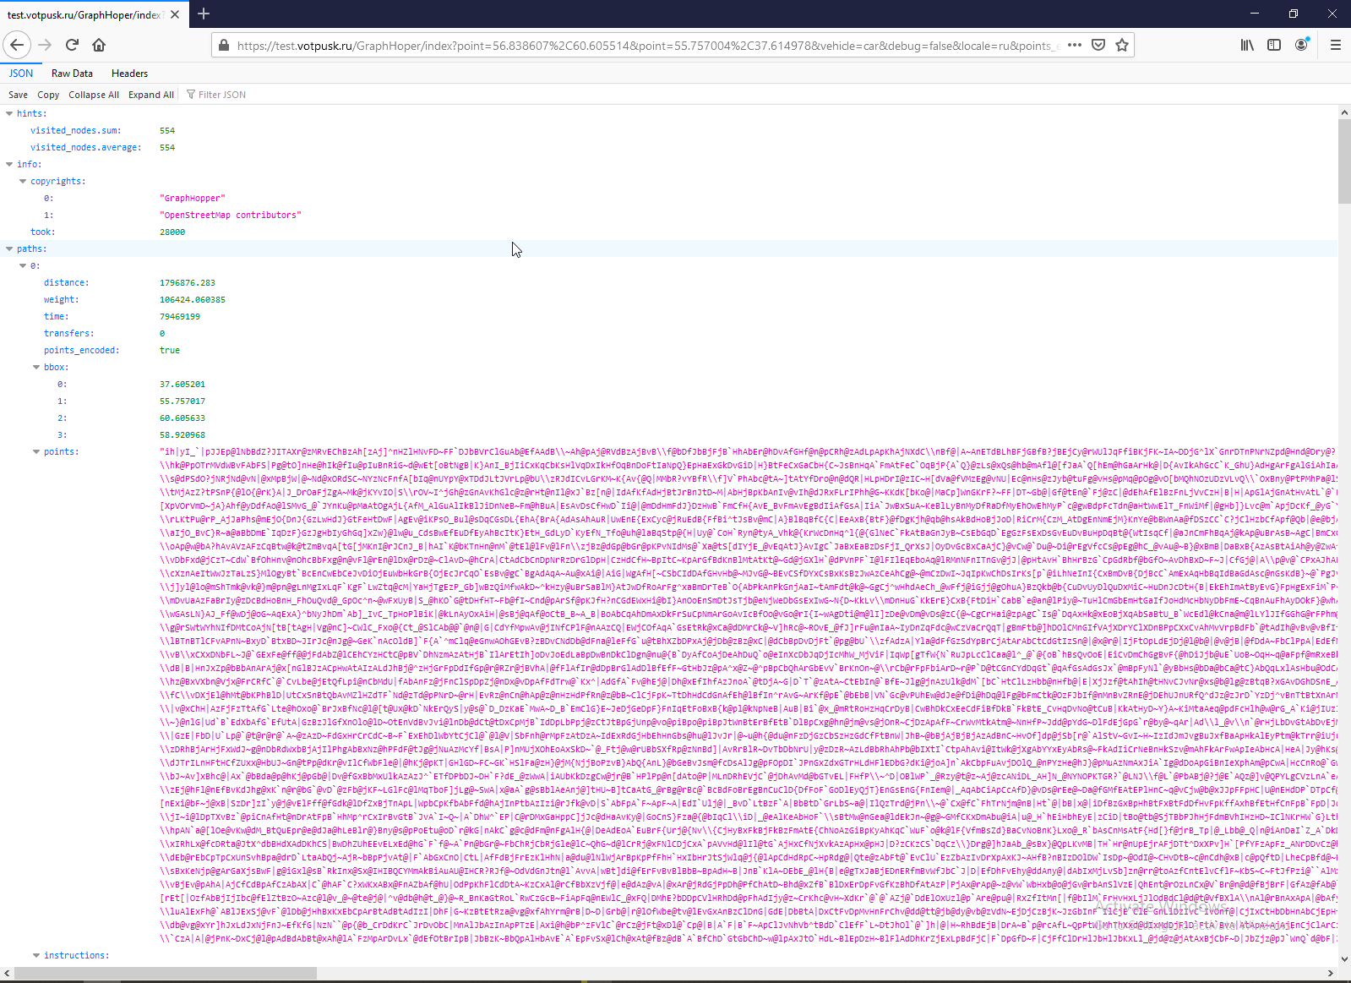
Task: Click the visited_nodes.average key label
Action: (86, 147)
